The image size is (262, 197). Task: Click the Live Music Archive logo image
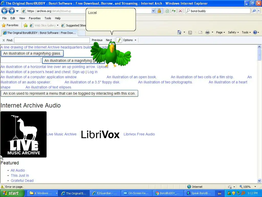click(24, 134)
